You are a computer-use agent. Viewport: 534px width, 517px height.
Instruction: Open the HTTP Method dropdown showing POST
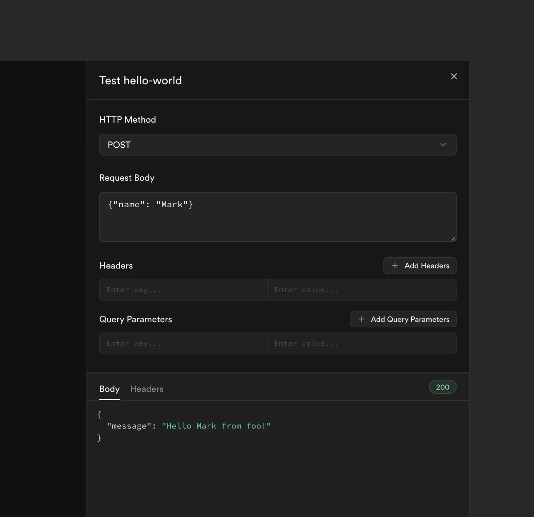[x=278, y=145]
